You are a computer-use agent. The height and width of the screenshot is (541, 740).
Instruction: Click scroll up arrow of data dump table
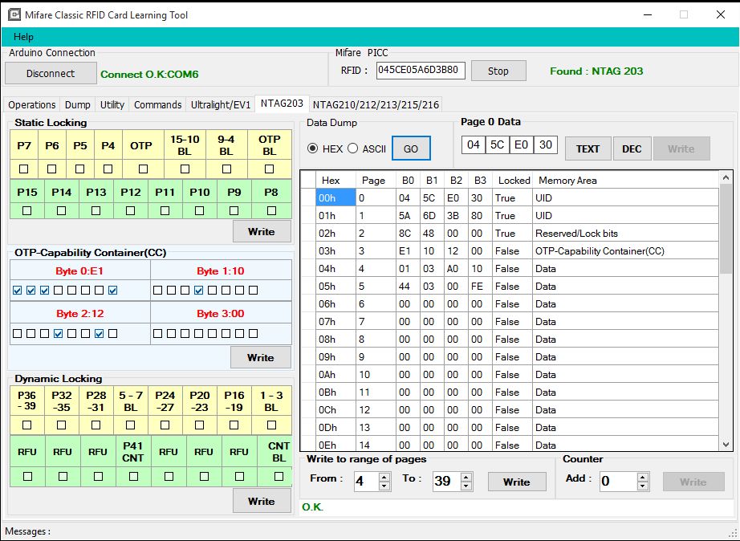pos(726,177)
